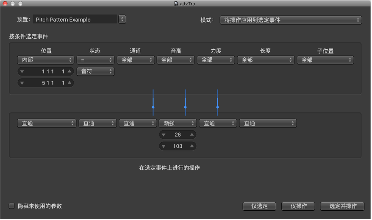Click the 103 value field

coord(178,146)
